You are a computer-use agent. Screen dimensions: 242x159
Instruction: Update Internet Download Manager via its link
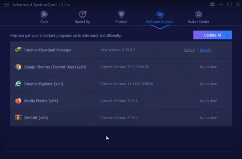(205, 50)
